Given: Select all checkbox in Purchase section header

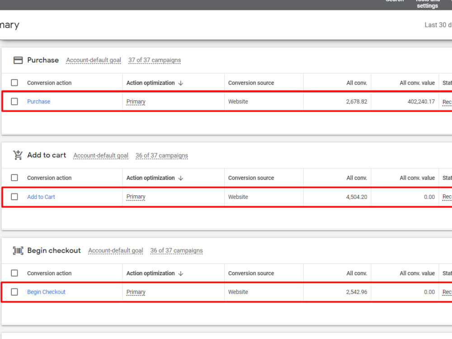Looking at the screenshot, I should 14,83.
